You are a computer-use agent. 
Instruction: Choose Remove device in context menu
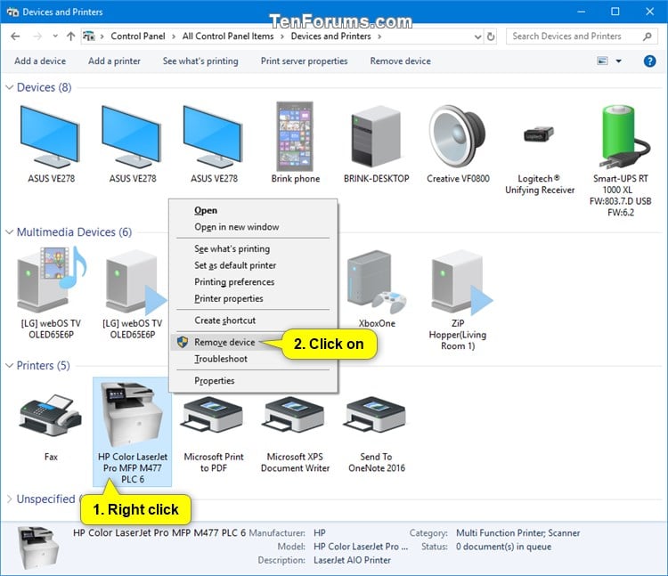tap(224, 342)
